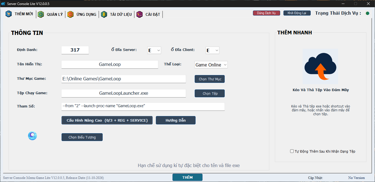Expand the Thể Loại Game Online dropdown
This screenshot has height=182, width=375.
pyautogui.click(x=211, y=65)
